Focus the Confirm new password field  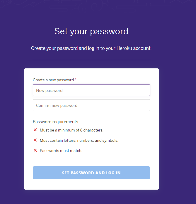[x=91, y=105]
